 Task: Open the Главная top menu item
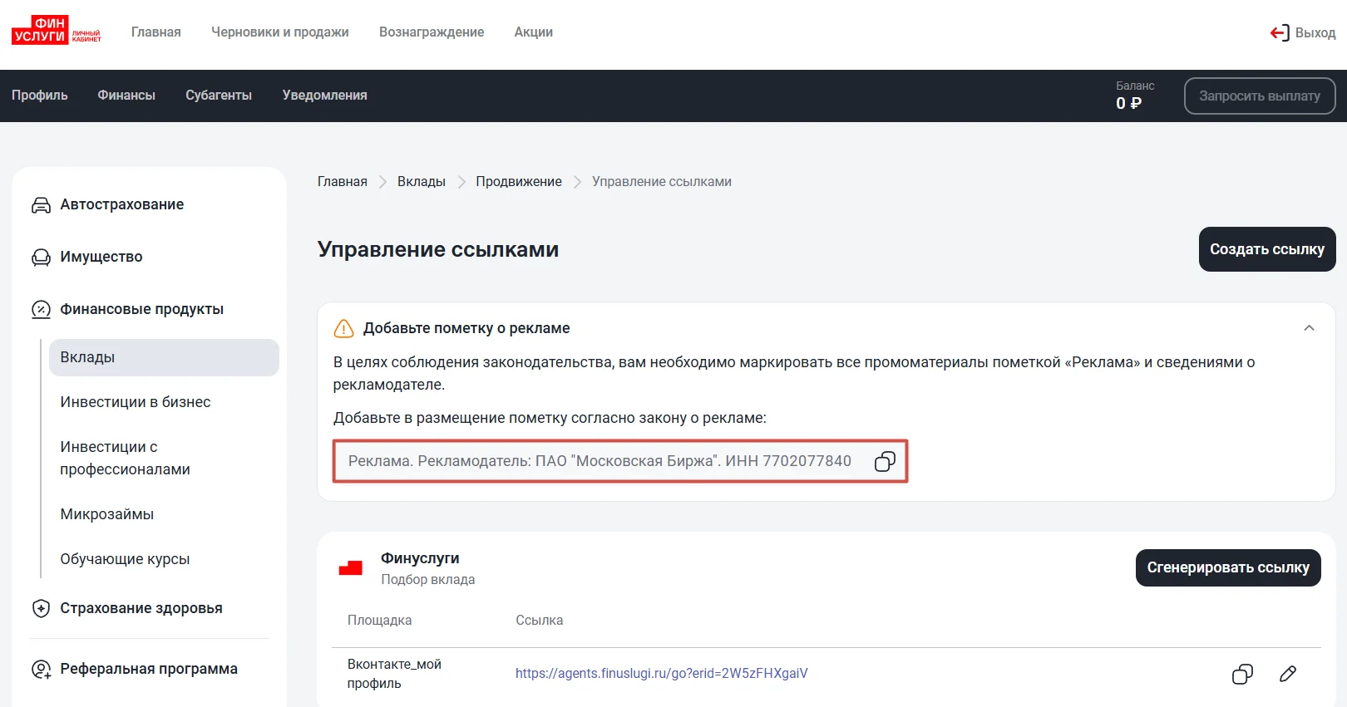(x=156, y=32)
